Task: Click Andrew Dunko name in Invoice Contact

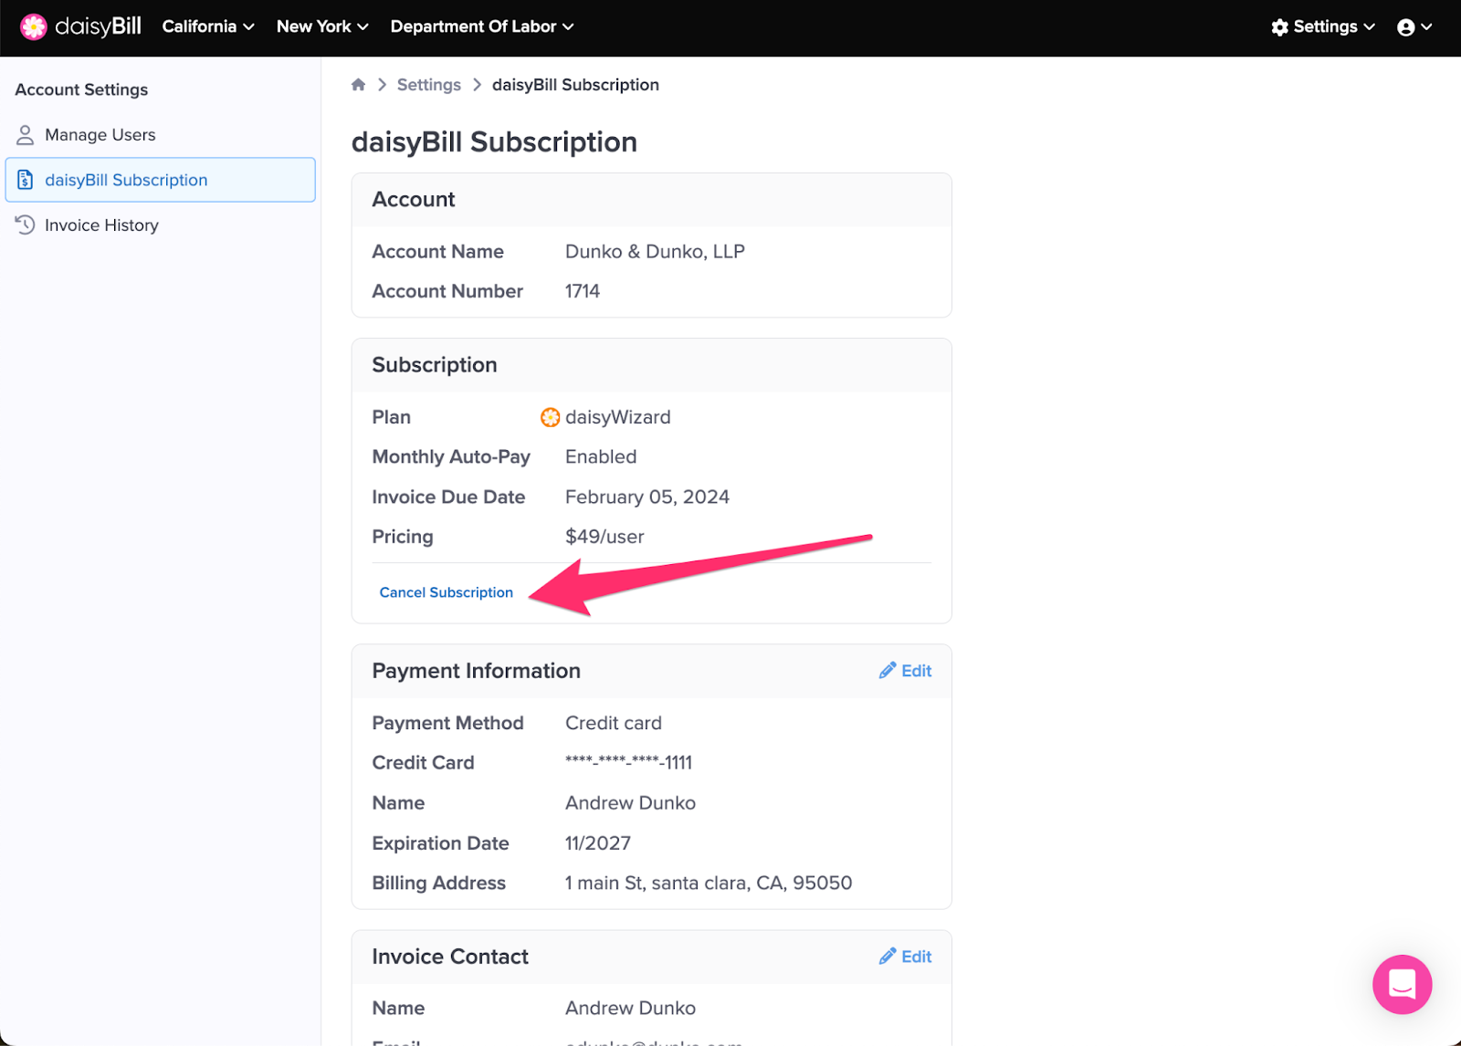Action: (630, 1009)
